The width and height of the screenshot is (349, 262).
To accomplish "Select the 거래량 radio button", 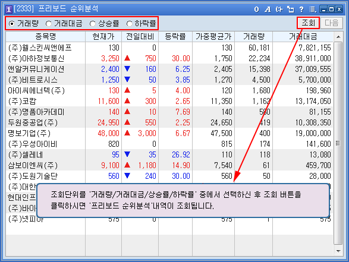I will coord(11,23).
